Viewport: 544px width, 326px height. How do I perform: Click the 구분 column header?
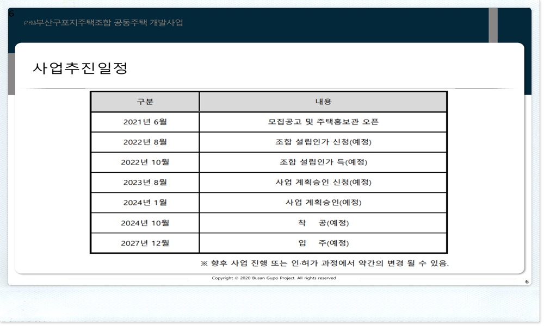[145, 102]
